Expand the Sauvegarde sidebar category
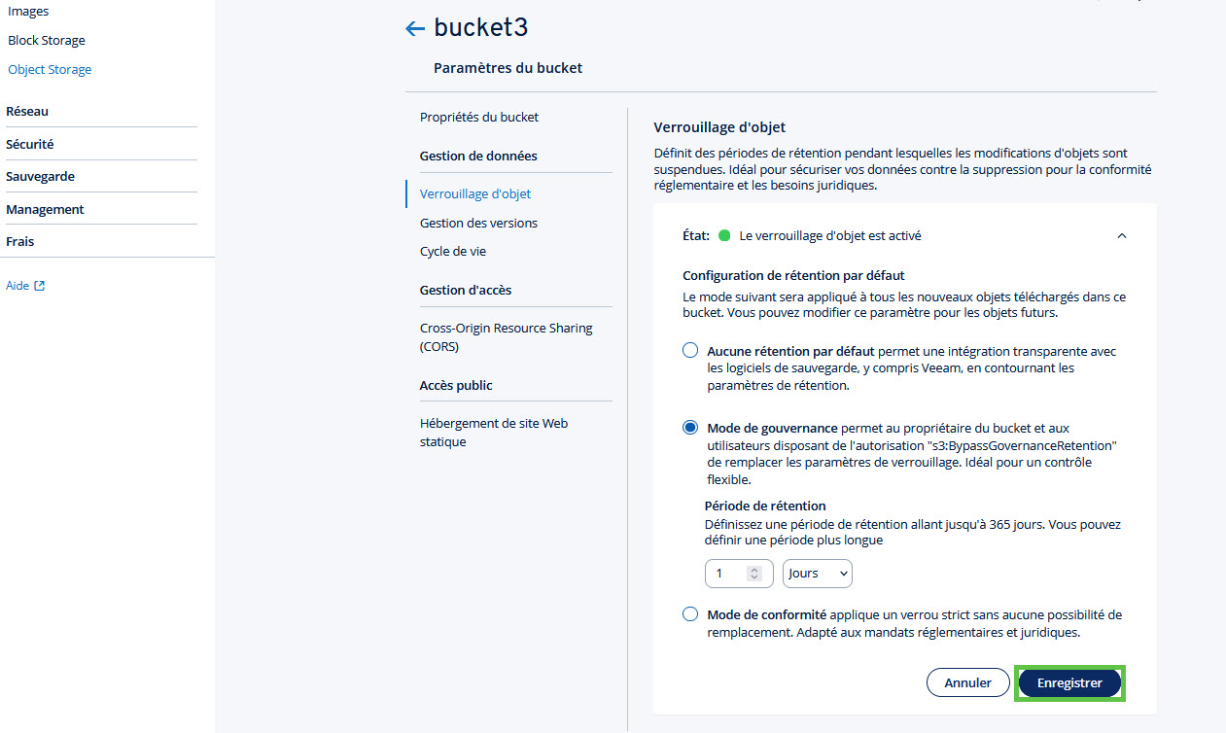Viewport: 1226px width, 733px height. pyautogui.click(x=40, y=176)
